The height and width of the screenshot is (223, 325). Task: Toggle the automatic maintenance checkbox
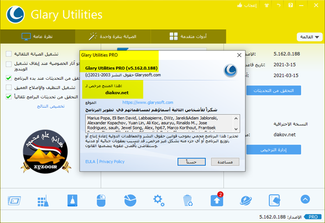pyautogui.click(x=9, y=54)
